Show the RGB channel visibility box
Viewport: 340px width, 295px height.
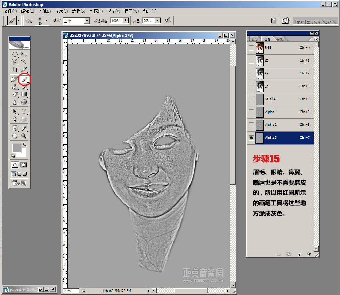[x=251, y=48]
